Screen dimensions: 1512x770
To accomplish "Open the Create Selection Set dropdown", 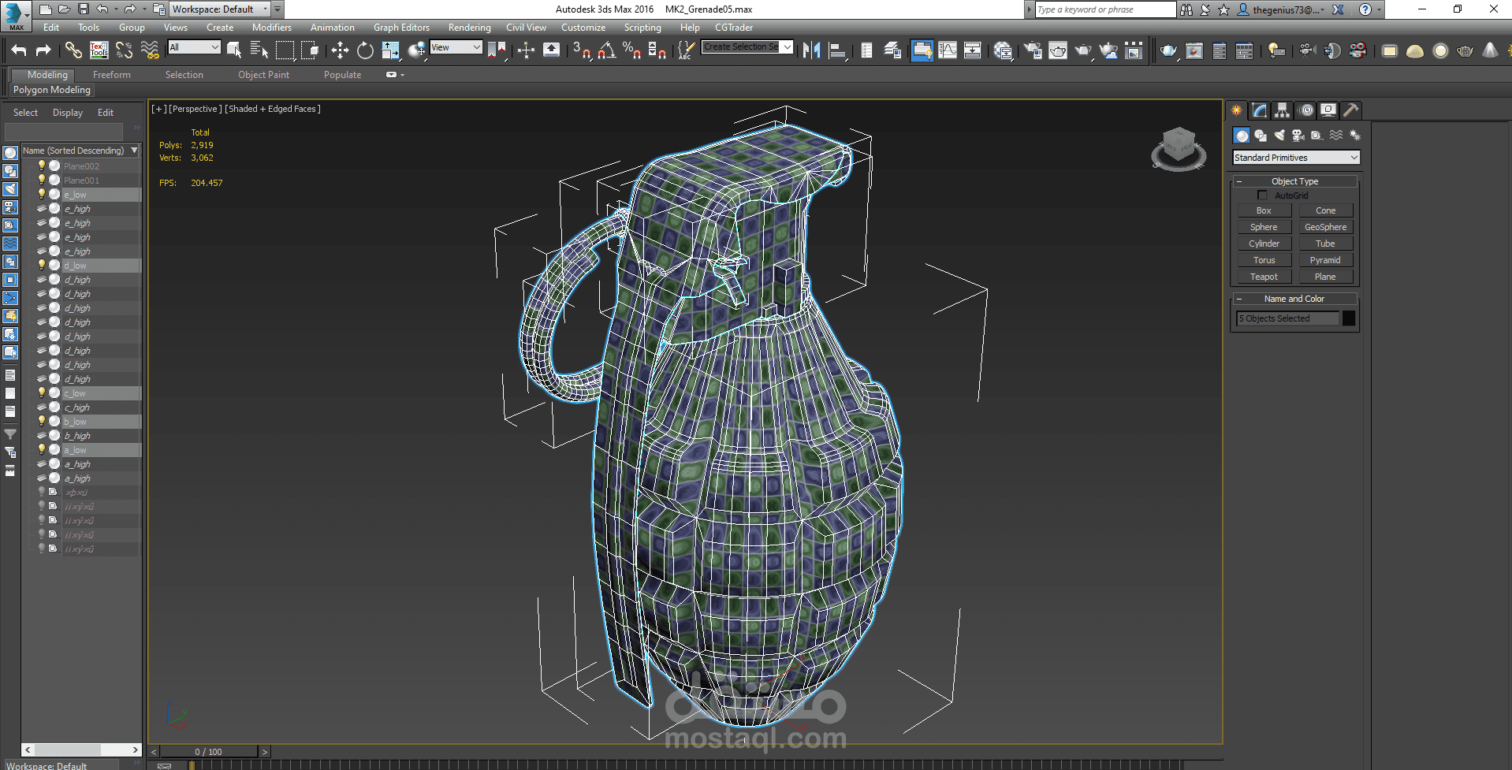I will tap(747, 47).
